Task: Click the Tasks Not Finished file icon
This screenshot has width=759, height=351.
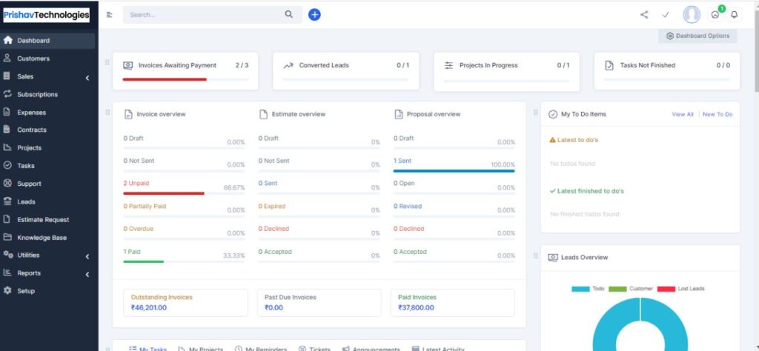Action: tap(609, 65)
